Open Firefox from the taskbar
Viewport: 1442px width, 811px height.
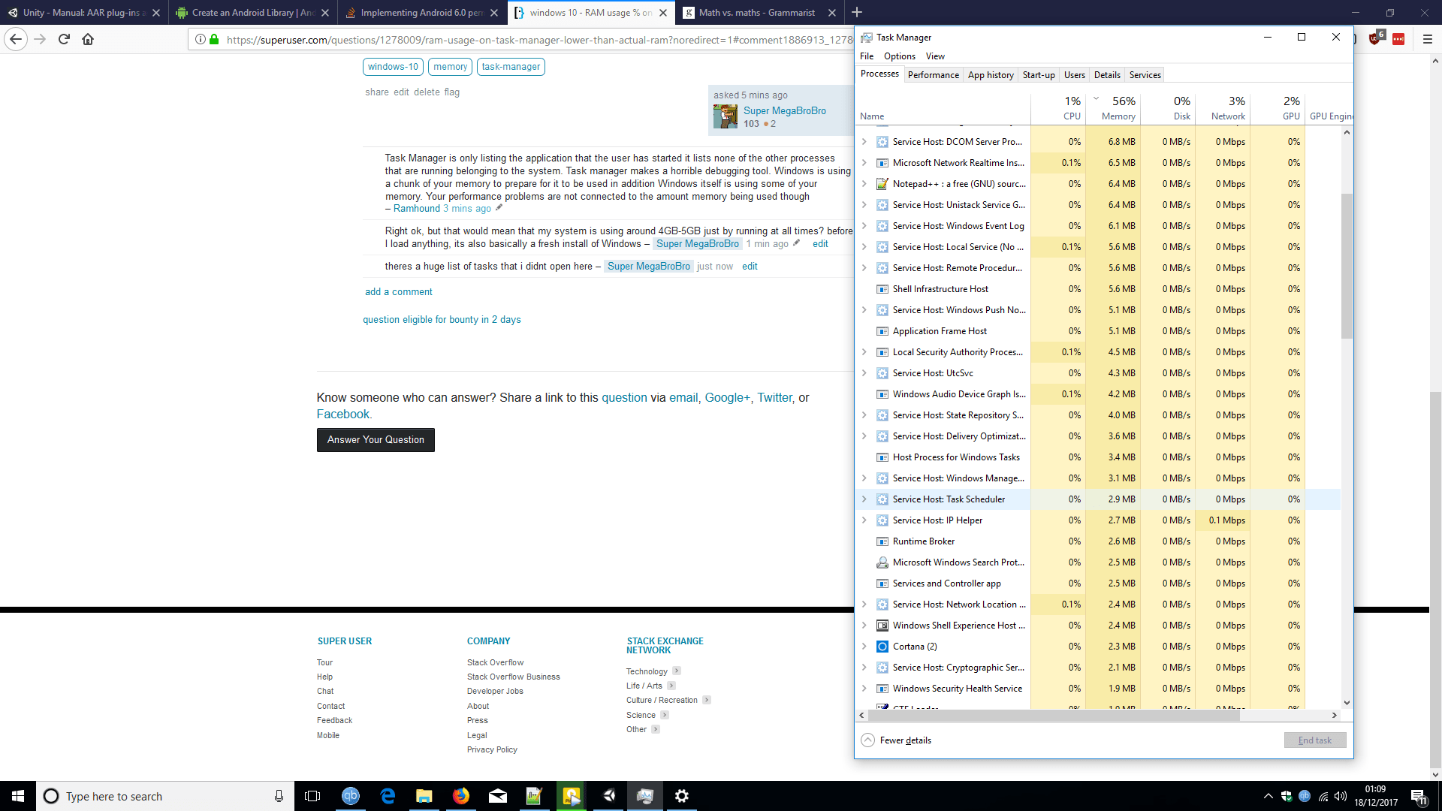click(460, 796)
